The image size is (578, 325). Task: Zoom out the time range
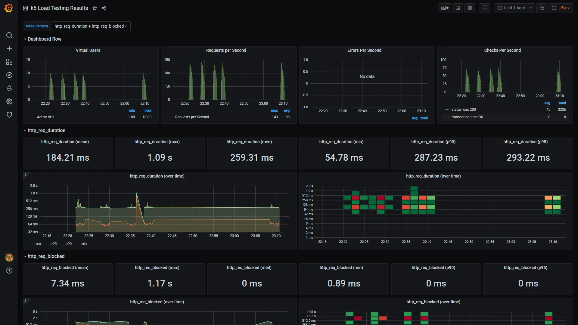pos(542,8)
